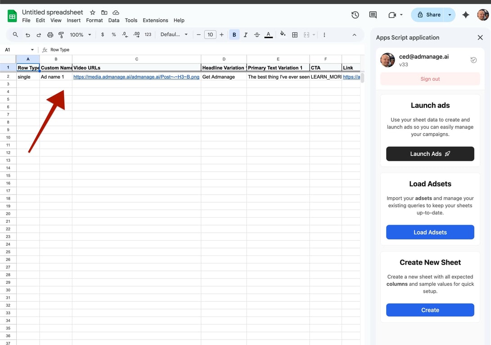Open the Google Sheets home icon
The image size is (491, 345).
tap(12, 16)
